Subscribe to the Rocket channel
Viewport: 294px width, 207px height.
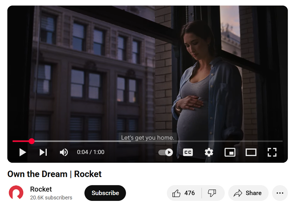coord(105,193)
